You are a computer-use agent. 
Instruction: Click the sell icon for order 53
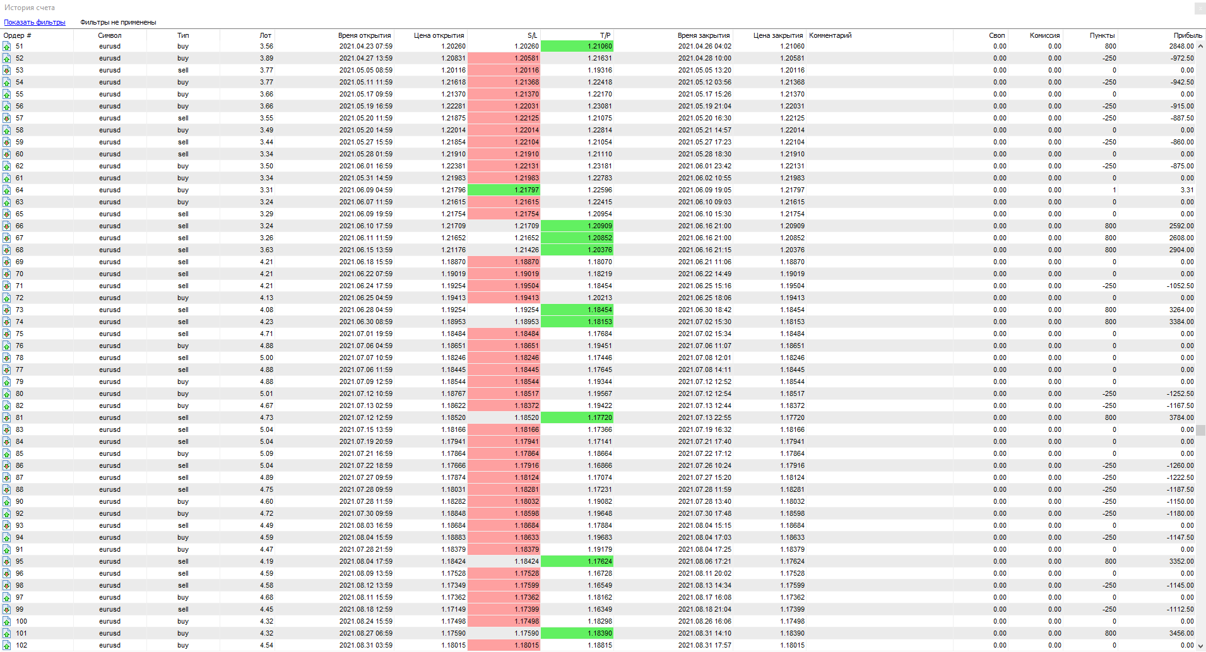point(6,70)
